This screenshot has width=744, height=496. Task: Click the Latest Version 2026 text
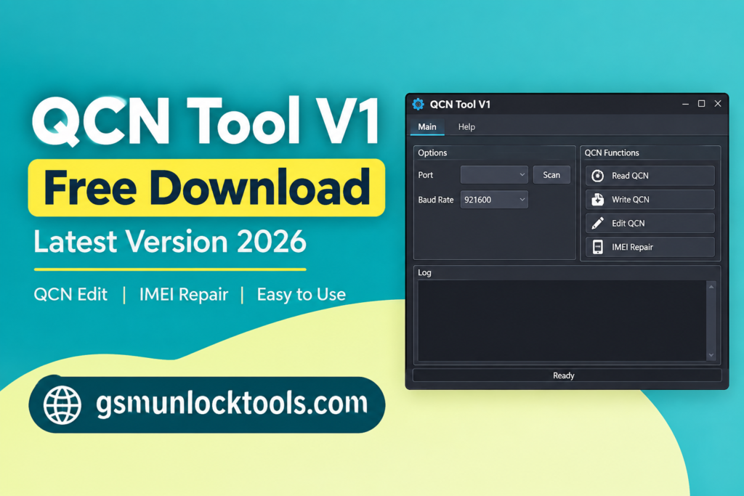(x=170, y=241)
